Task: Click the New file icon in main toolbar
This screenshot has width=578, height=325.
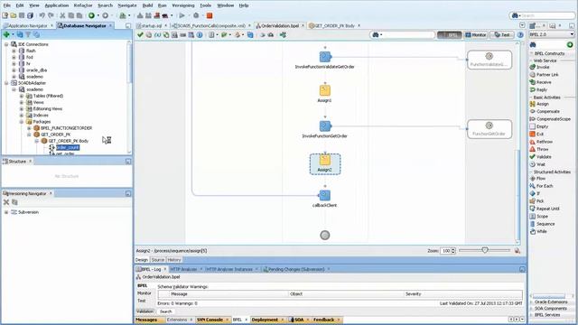Action: [x=5, y=15]
